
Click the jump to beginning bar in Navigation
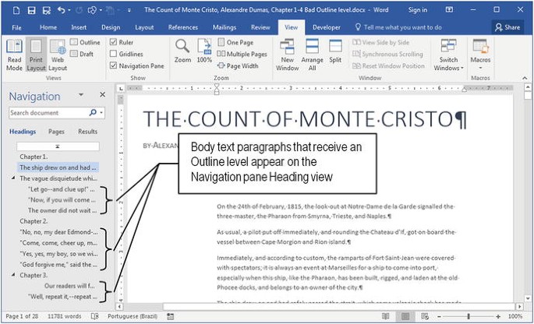(58, 146)
